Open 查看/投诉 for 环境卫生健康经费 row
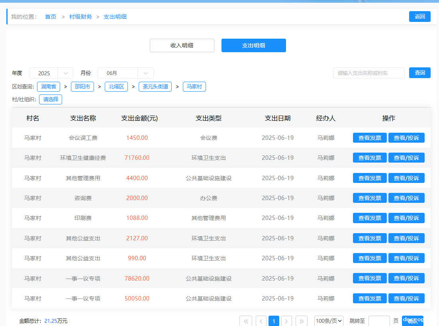The image size is (439, 326). tap(406, 158)
